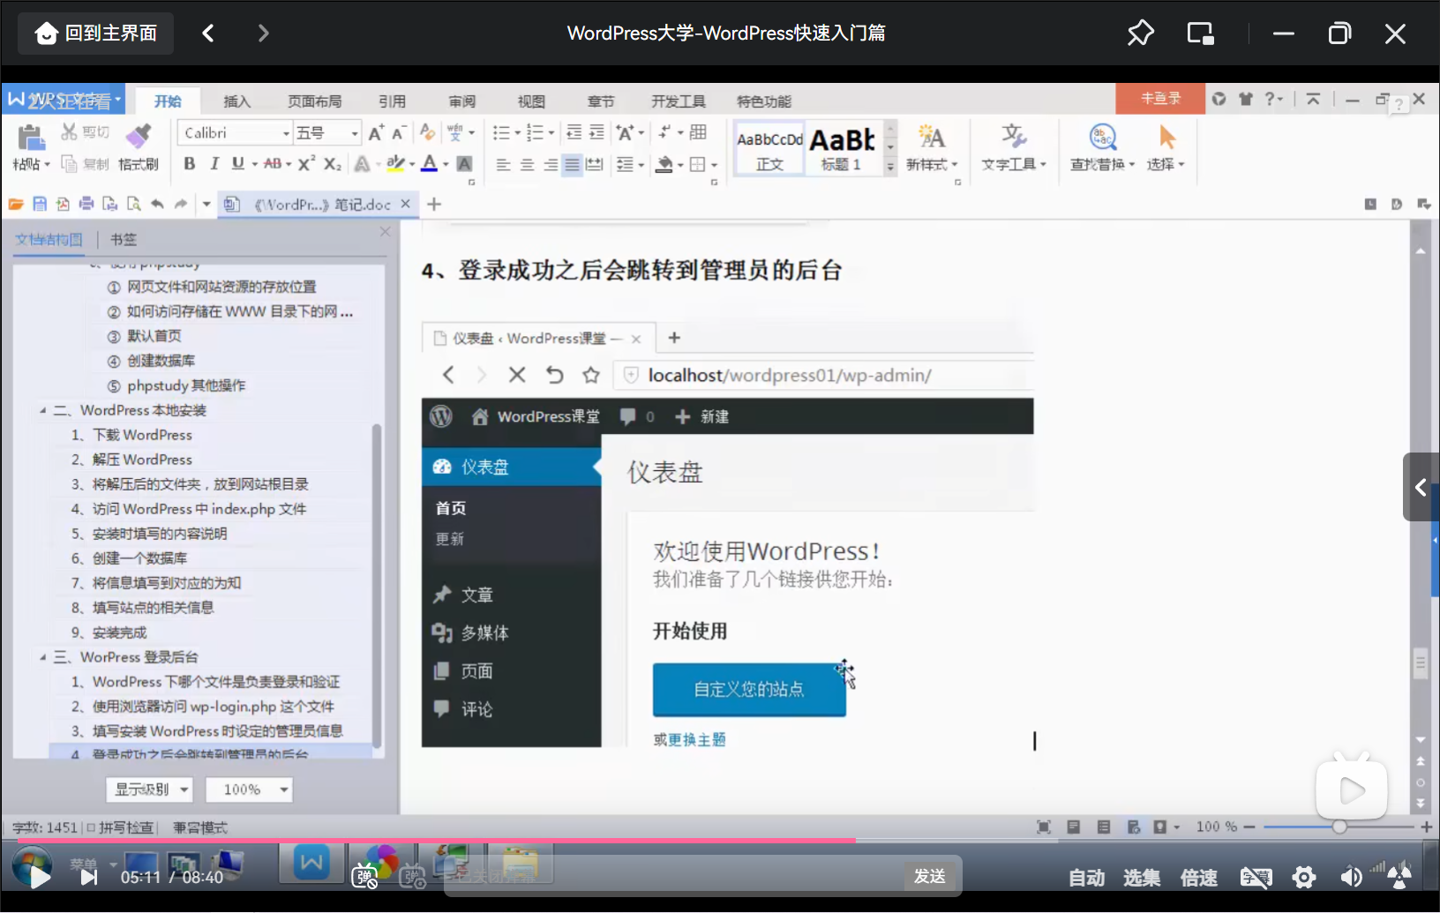Click the zoom in plus at status bar
This screenshot has width=1440, height=913.
pos(1426,827)
